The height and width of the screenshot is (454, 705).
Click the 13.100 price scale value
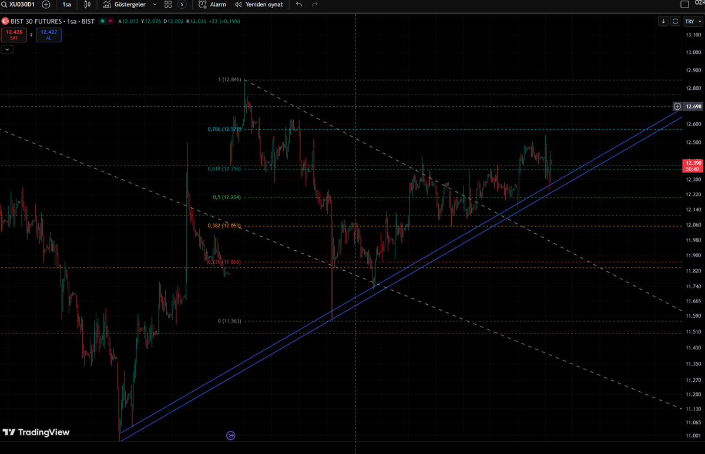[x=693, y=35]
